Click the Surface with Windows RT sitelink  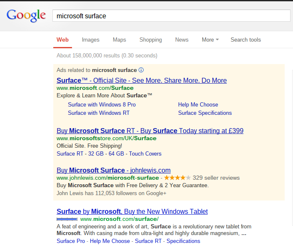(x=99, y=113)
